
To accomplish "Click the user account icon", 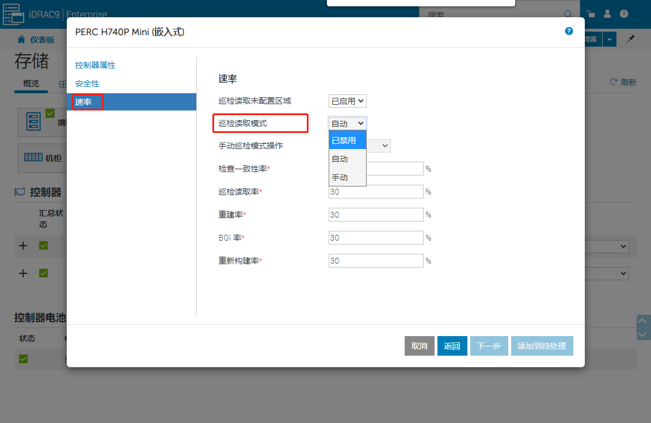I will pos(607,14).
